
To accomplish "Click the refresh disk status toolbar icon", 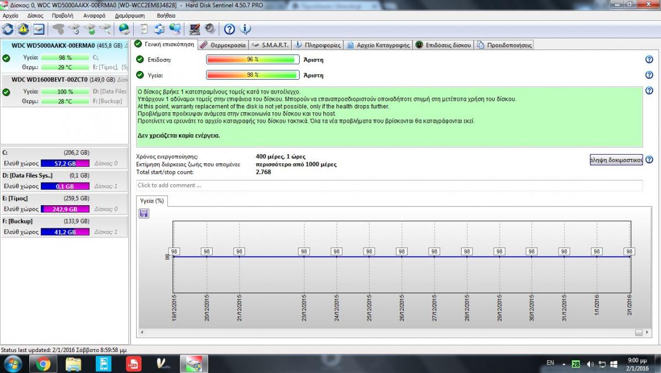I will (x=8, y=29).
